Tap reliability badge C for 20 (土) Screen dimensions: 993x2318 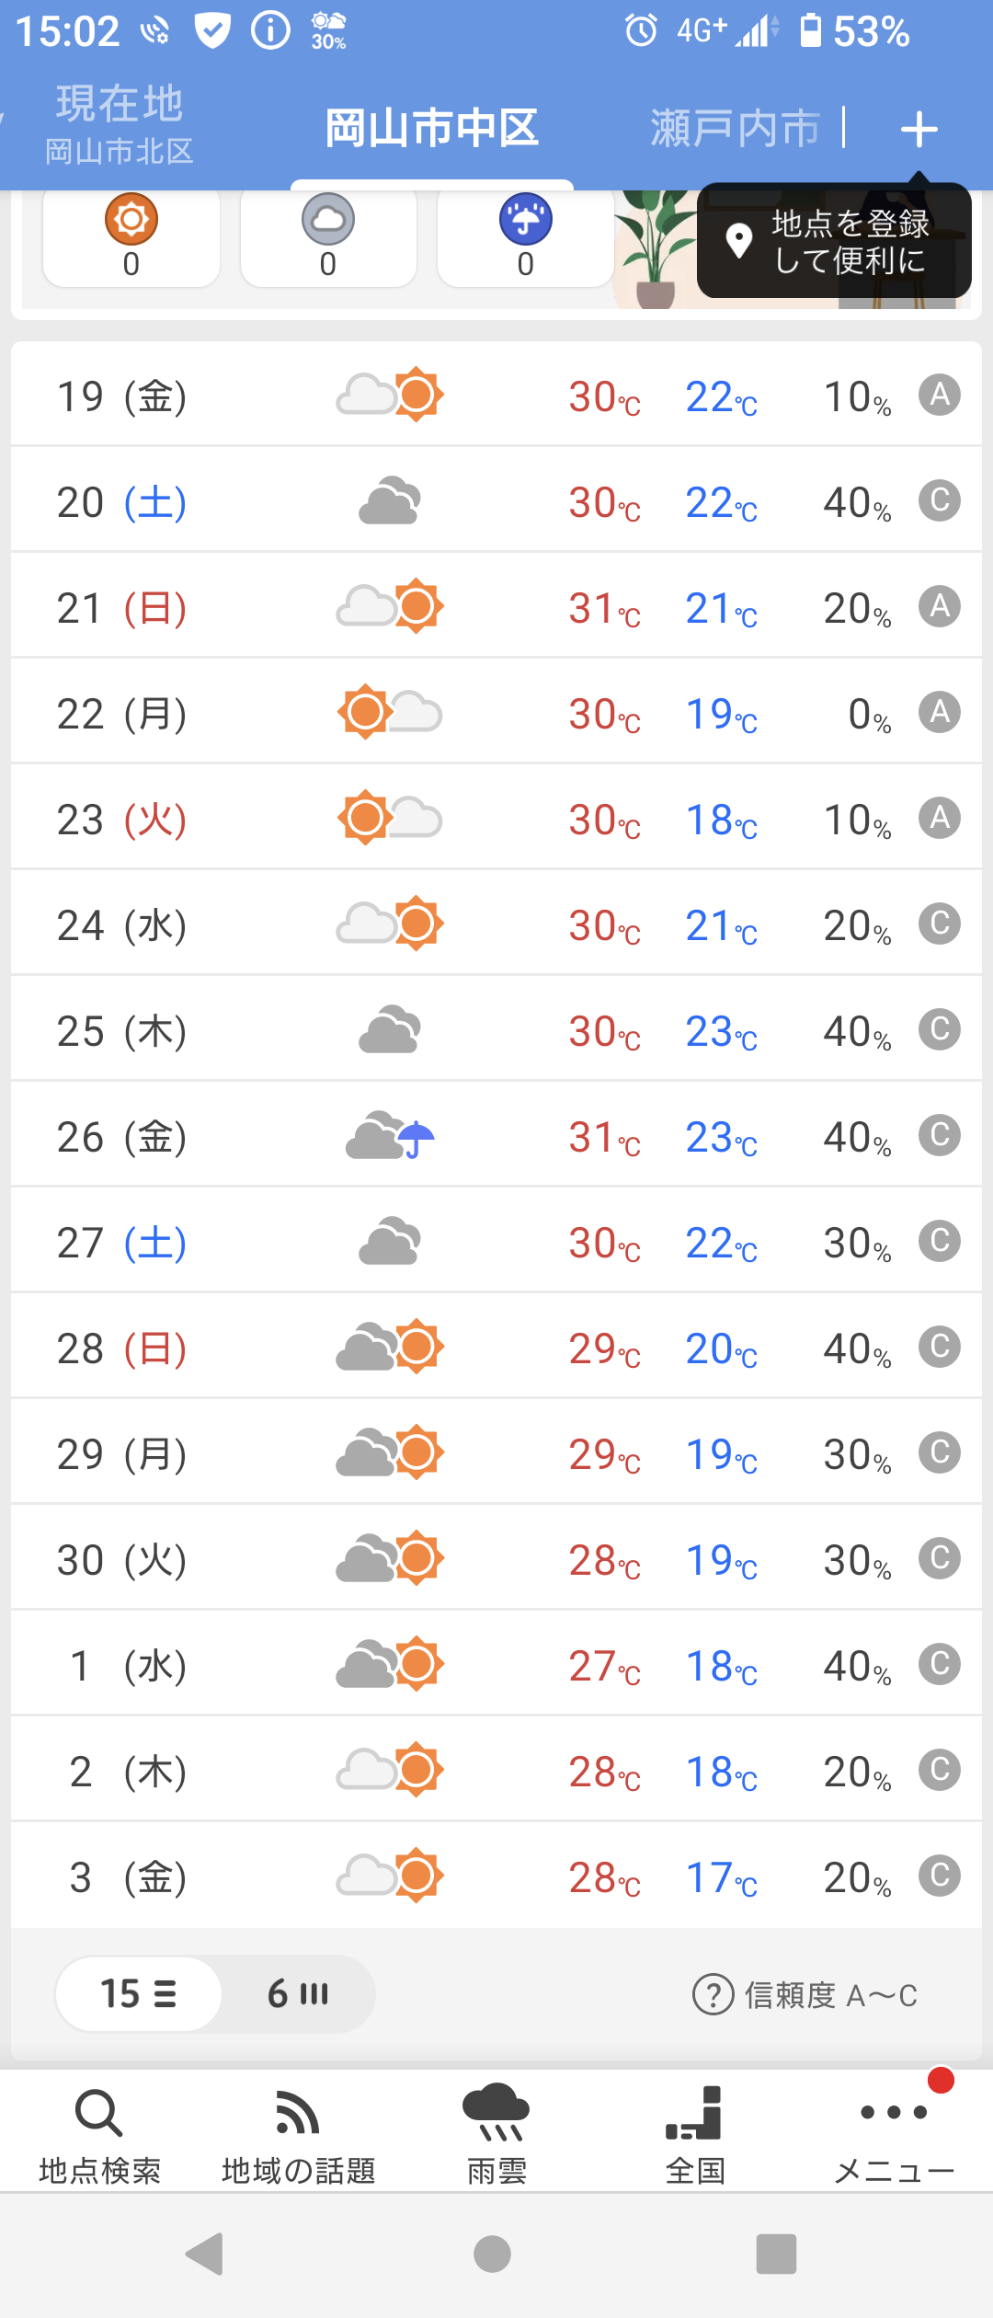coord(939,501)
